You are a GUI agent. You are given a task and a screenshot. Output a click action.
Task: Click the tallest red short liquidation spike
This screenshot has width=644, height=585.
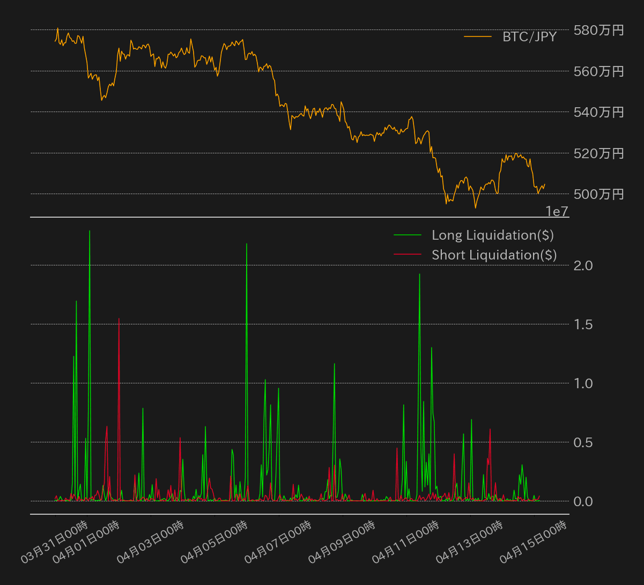pos(119,320)
